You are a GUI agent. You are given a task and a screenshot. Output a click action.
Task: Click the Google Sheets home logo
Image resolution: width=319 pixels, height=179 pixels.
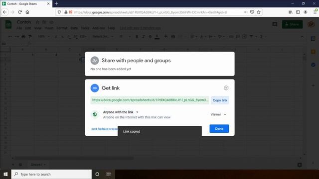[8, 24]
